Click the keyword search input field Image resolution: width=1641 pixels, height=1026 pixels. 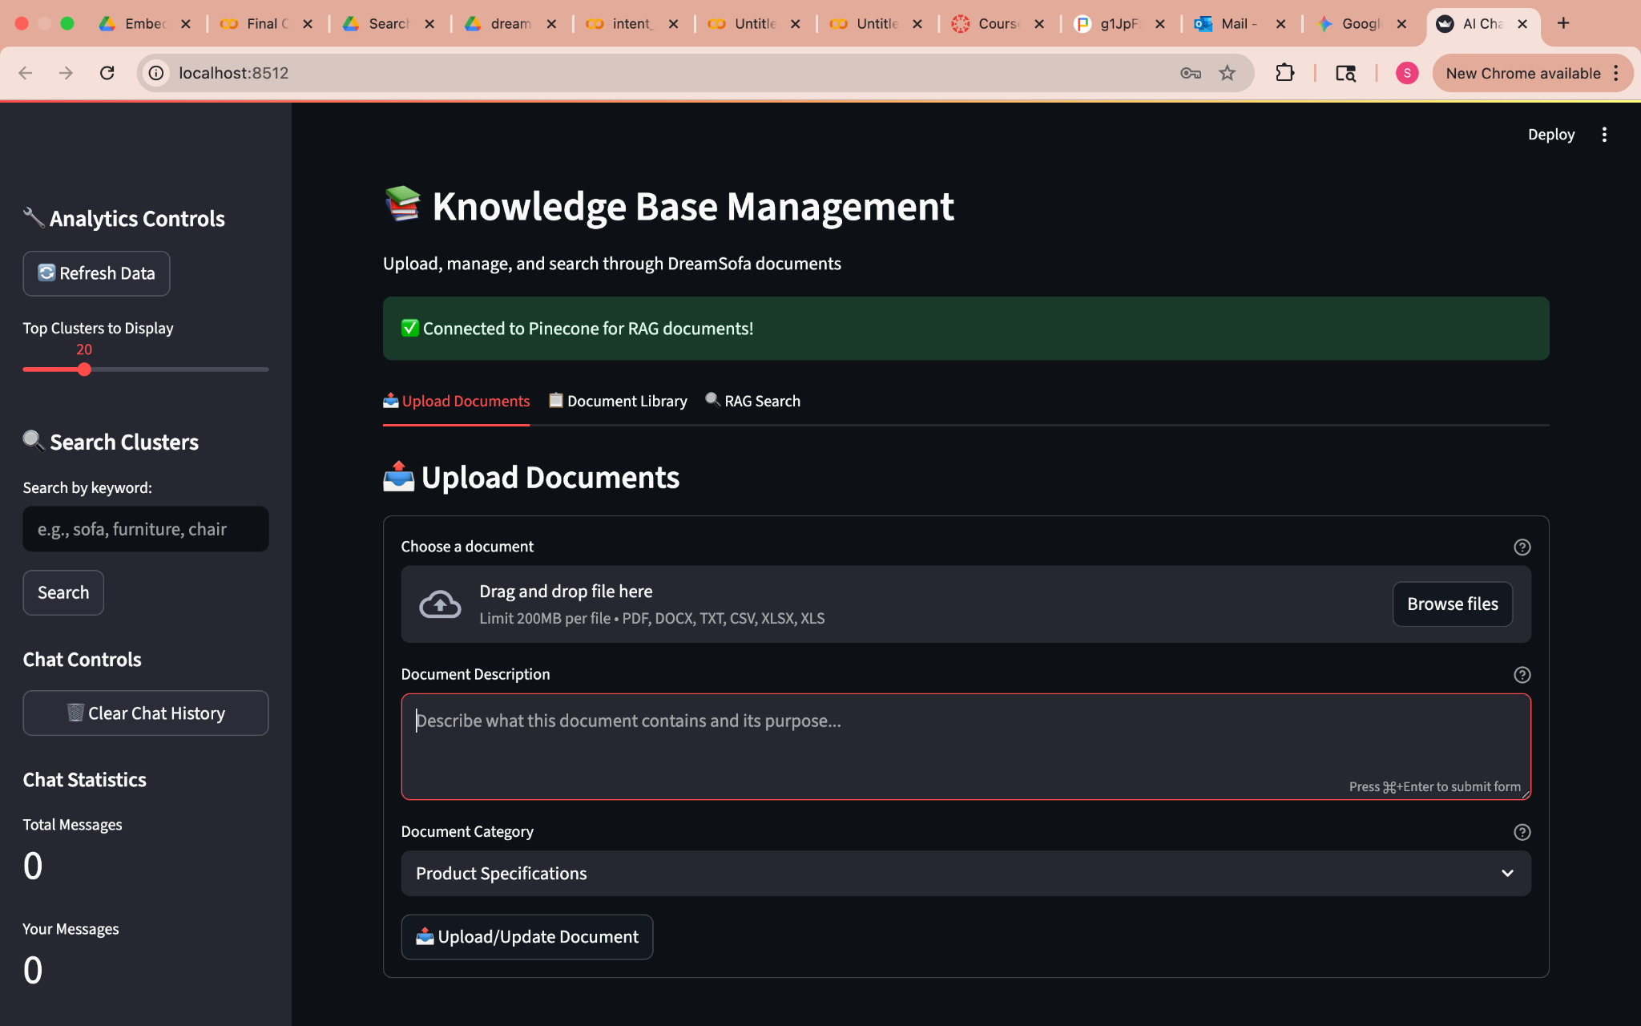(145, 529)
